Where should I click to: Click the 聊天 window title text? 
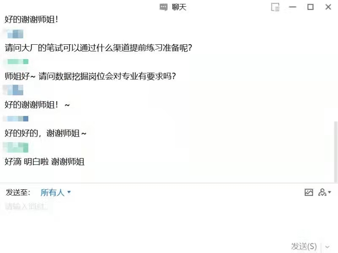179,7
